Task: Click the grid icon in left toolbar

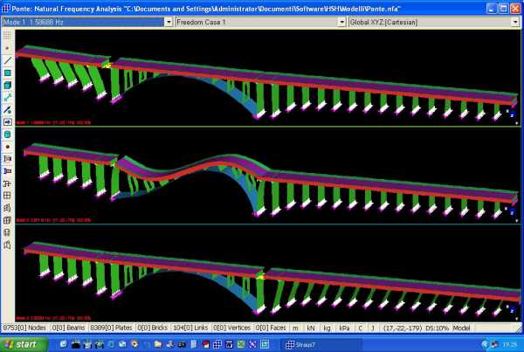Action: pyautogui.click(x=8, y=196)
